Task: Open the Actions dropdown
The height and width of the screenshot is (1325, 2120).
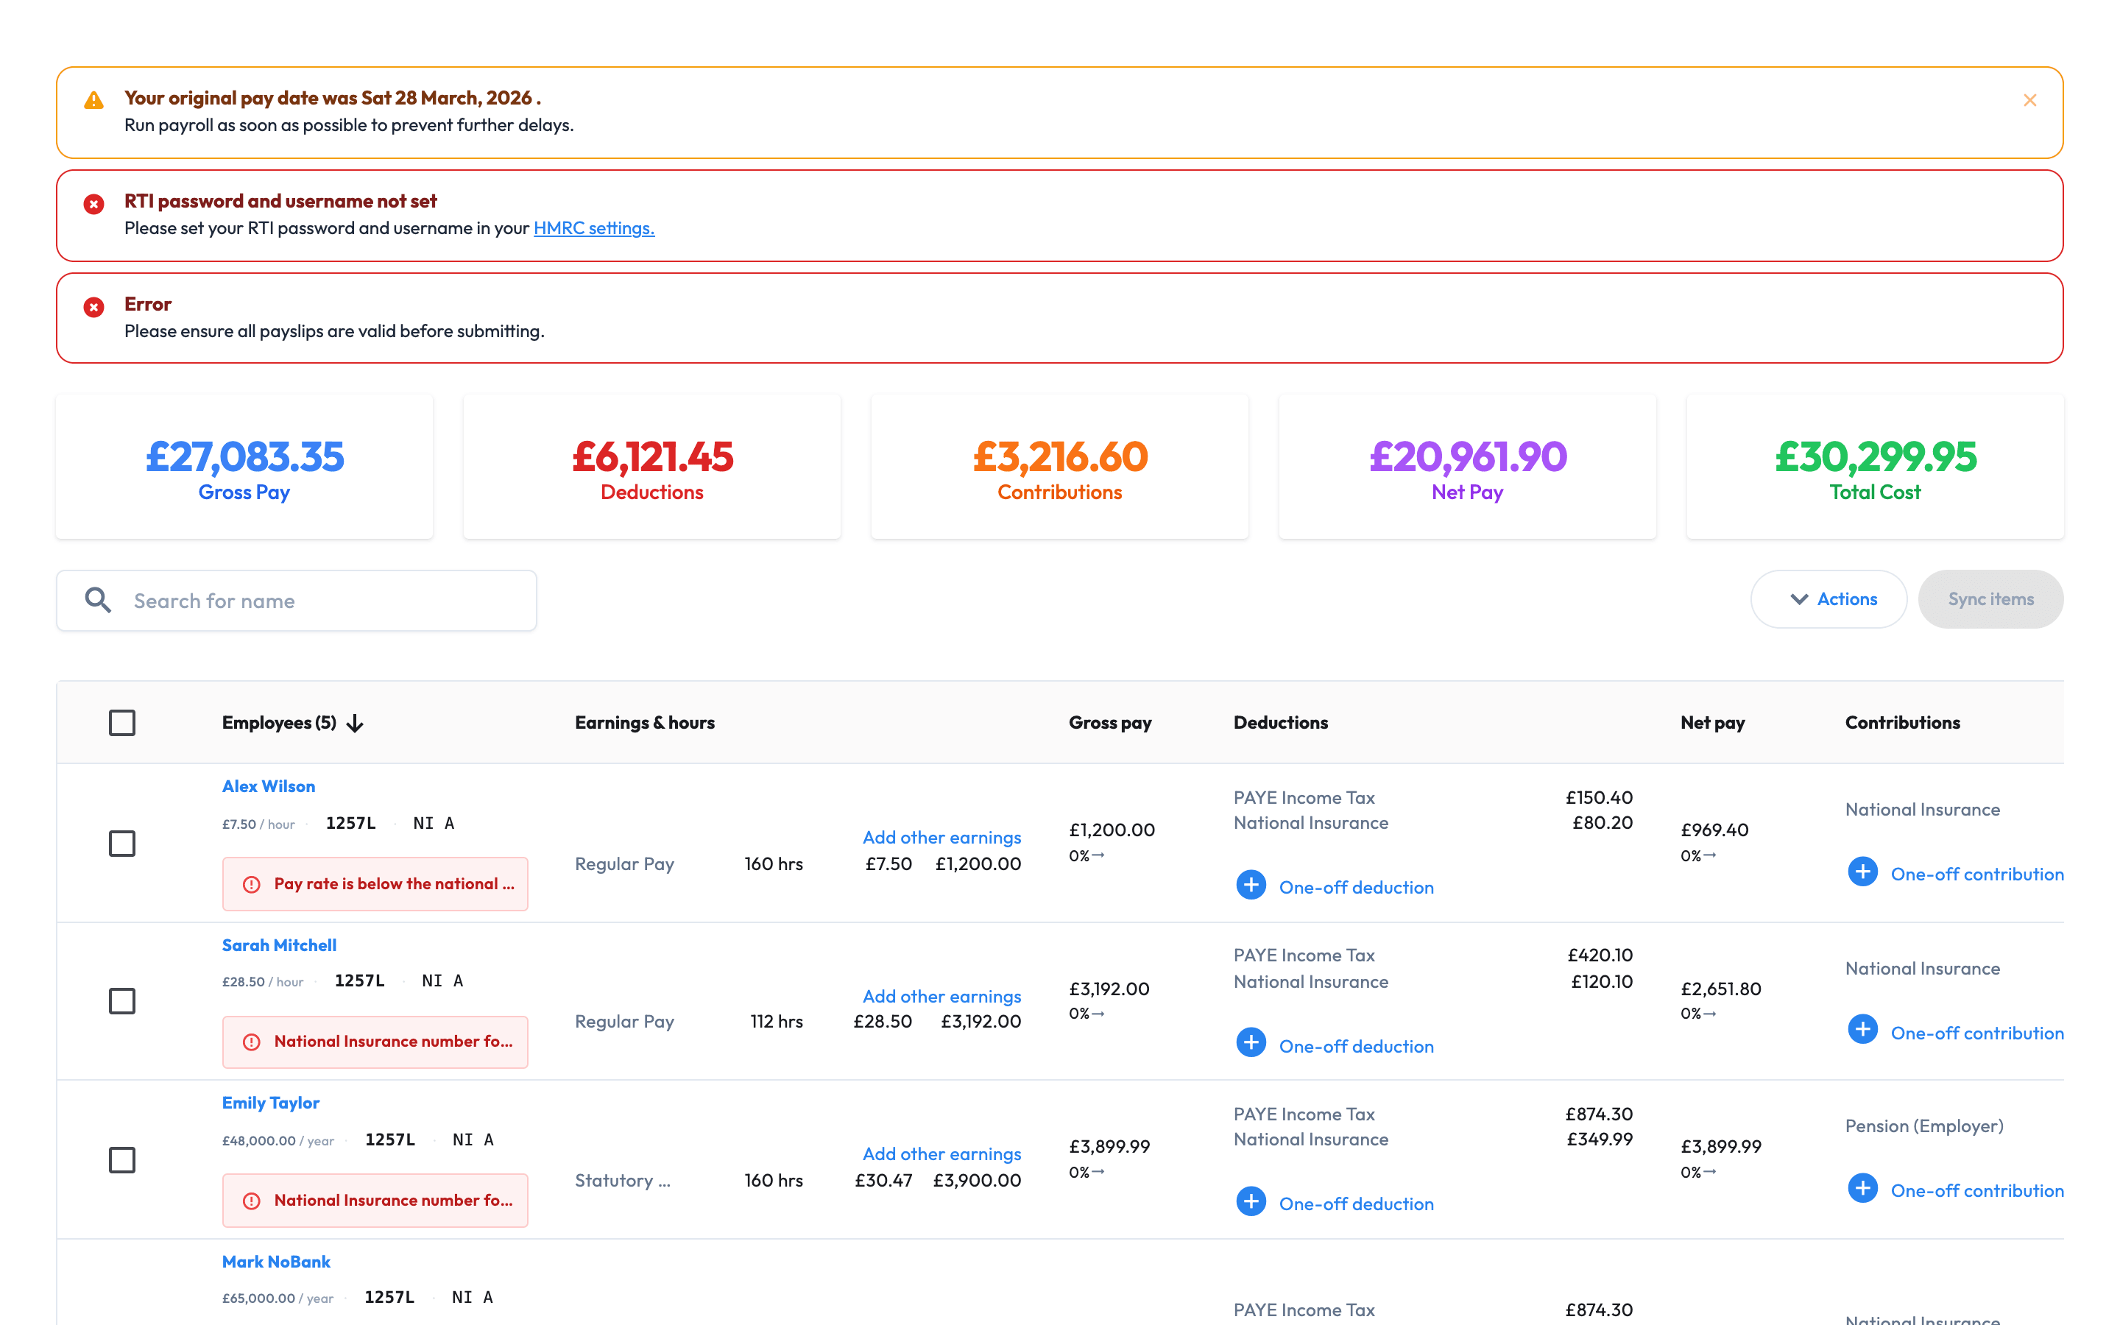Action: click(1829, 599)
